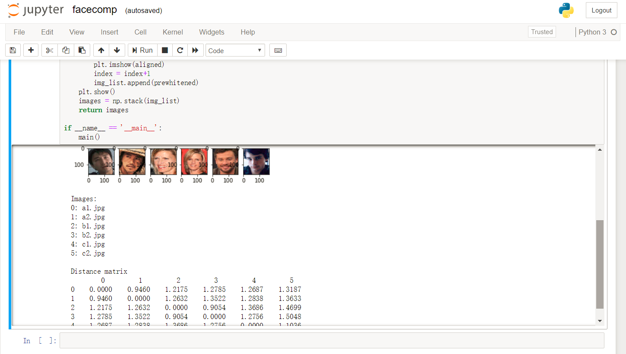
Task: Restart kernel and rerun all cells icon
Action: 195,51
